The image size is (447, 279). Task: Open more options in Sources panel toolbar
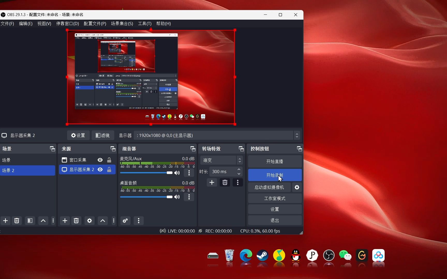[x=114, y=221]
